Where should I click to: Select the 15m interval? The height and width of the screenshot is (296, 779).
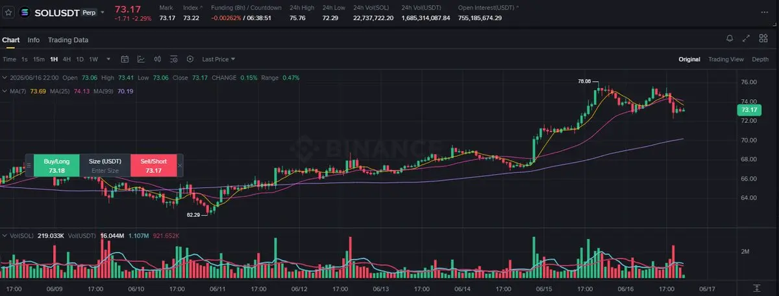click(x=39, y=59)
